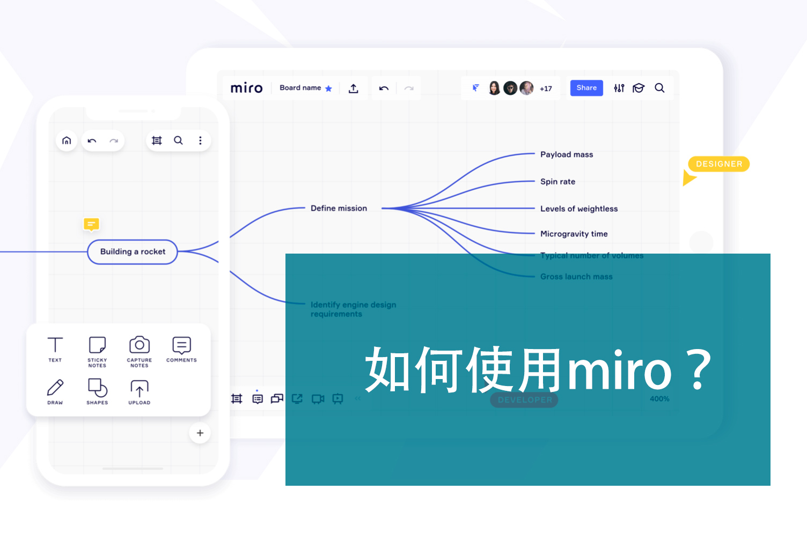Open the Capture Notes camera tool
This screenshot has height=534, width=807.
point(140,351)
